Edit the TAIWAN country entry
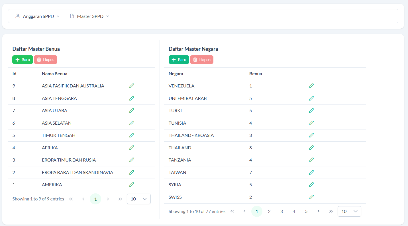408x226 pixels. click(x=311, y=172)
